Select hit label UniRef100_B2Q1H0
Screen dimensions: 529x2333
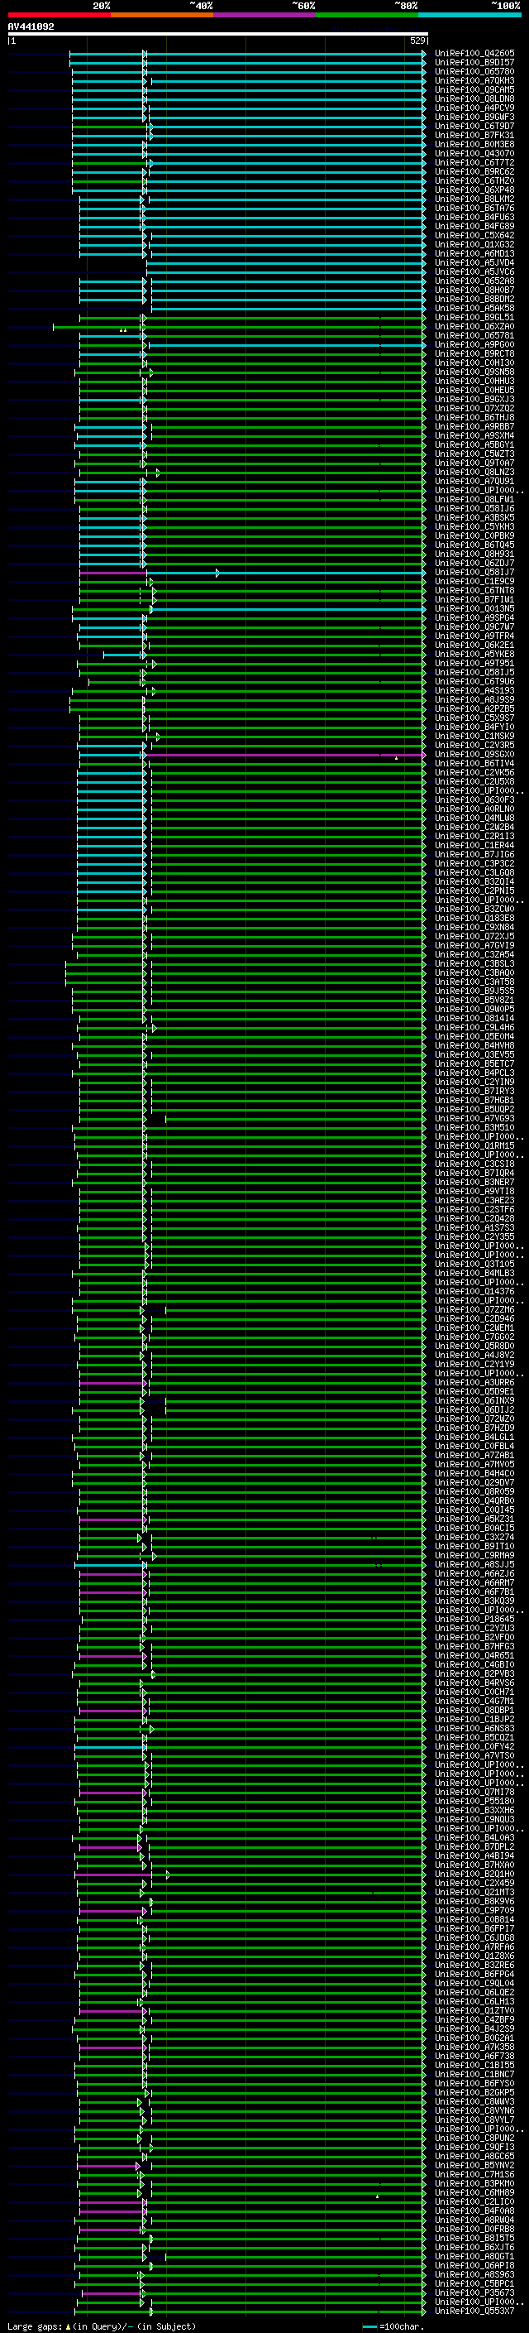click(474, 1874)
